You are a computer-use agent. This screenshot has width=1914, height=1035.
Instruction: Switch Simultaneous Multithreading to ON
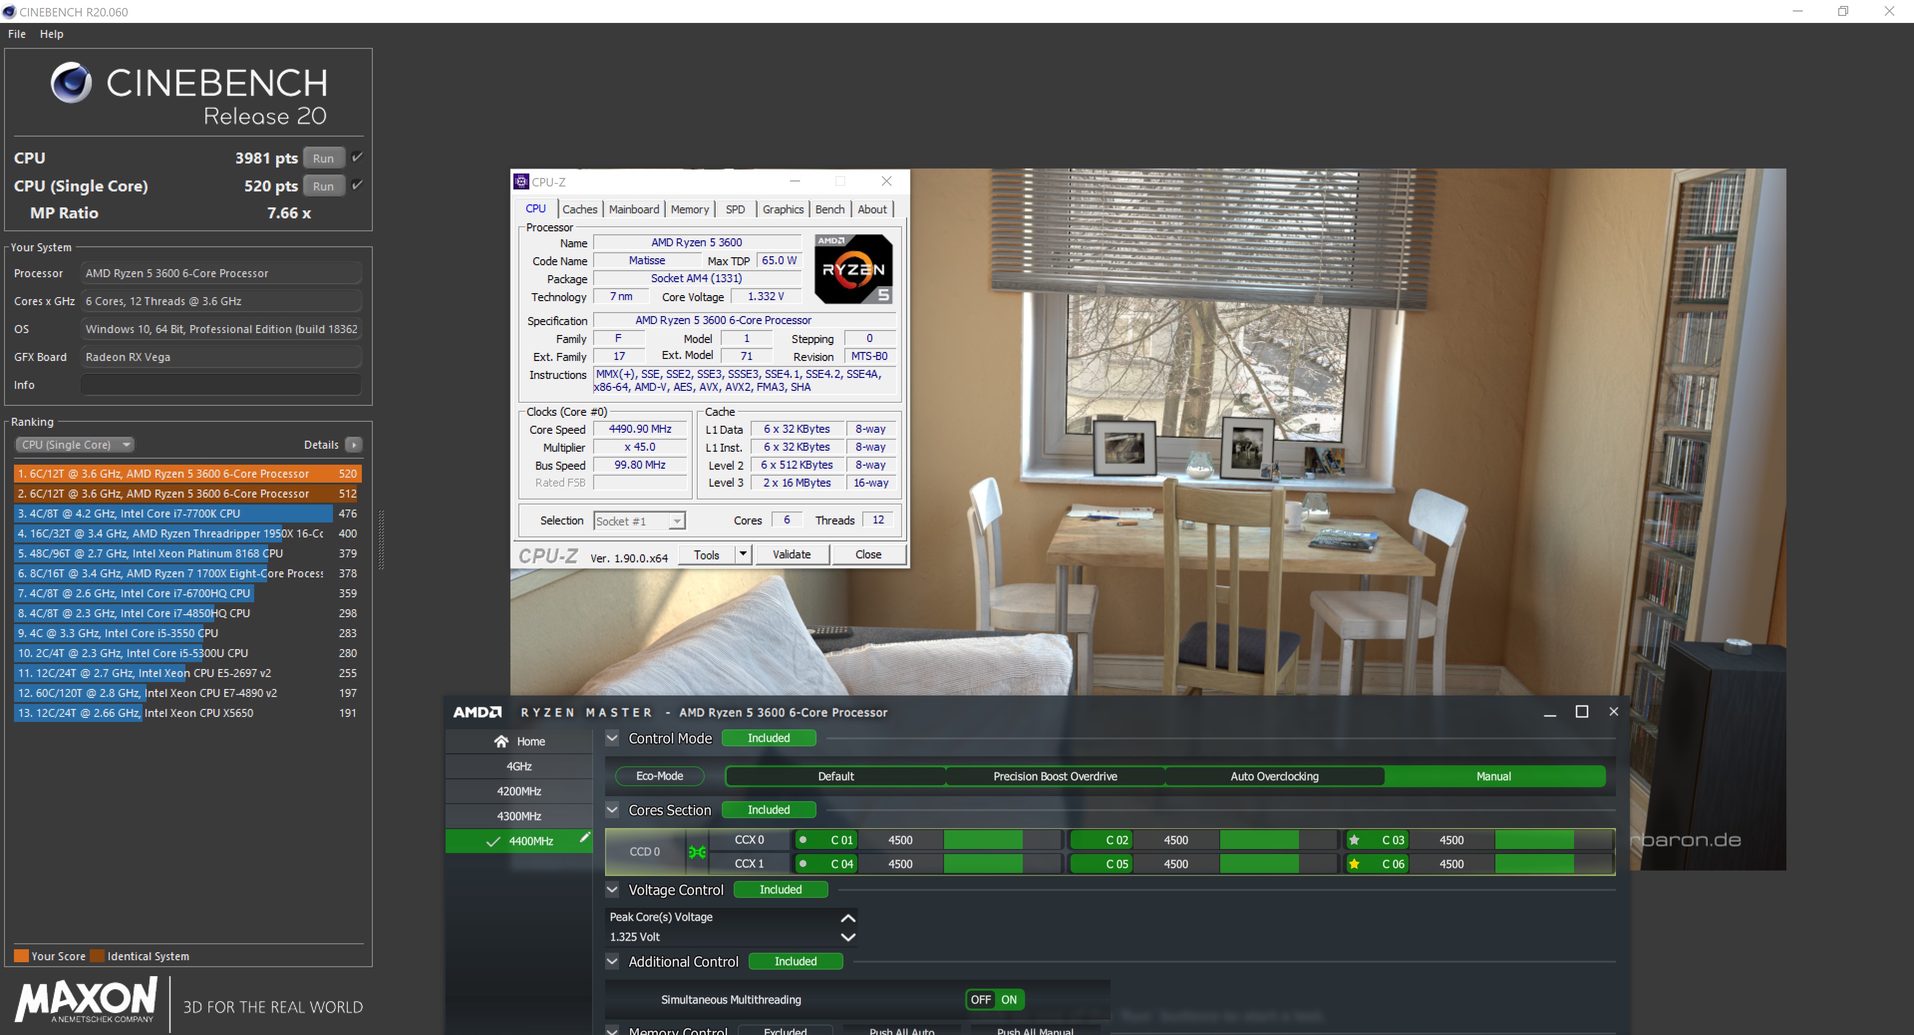tap(1009, 1000)
